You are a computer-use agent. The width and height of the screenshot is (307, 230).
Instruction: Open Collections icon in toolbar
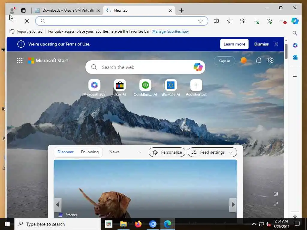pyautogui.click(x=243, y=21)
